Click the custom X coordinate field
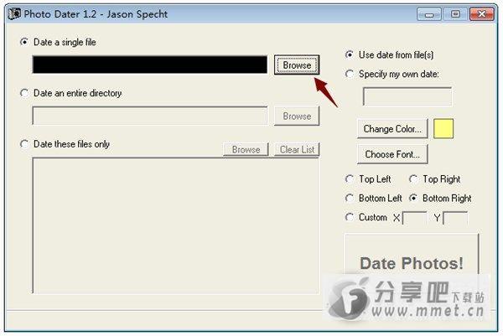 coord(415,218)
